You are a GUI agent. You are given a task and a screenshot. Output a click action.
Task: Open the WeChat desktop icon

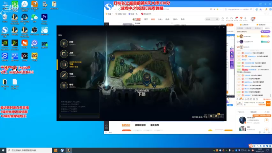[35, 18]
